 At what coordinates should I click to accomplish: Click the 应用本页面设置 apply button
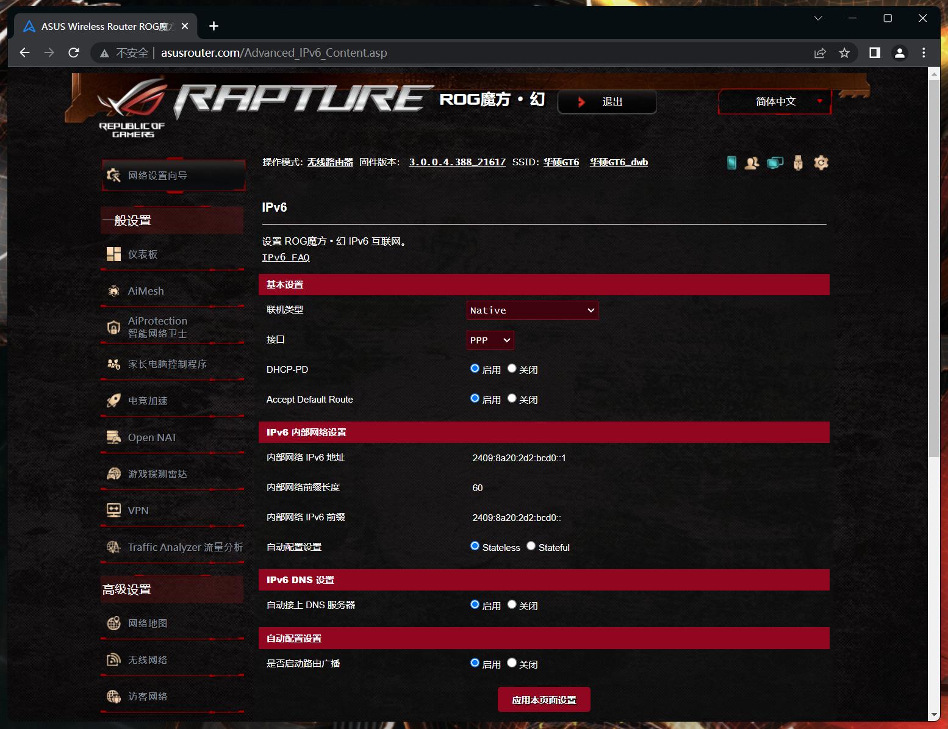coord(544,700)
